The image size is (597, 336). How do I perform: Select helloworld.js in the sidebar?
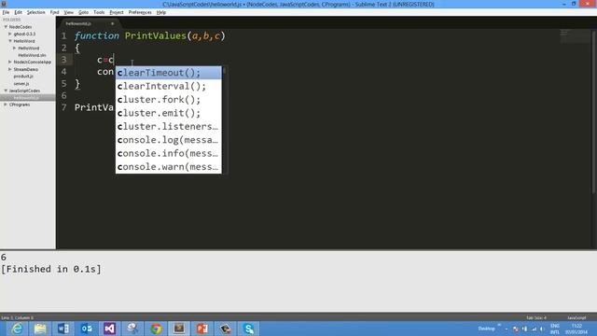pos(26,97)
